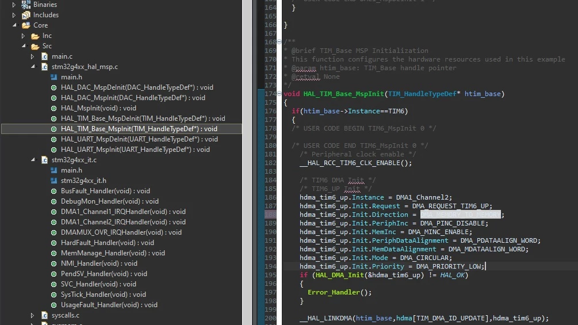Select stm32g4xx_it.c in the tree
The image size is (578, 325).
(x=74, y=160)
